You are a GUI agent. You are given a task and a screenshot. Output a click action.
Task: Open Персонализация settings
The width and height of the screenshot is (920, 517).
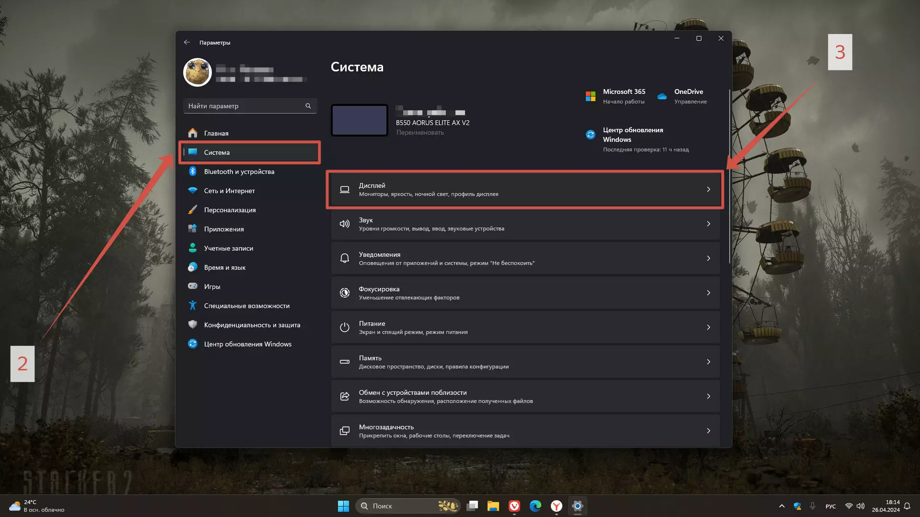point(250,210)
